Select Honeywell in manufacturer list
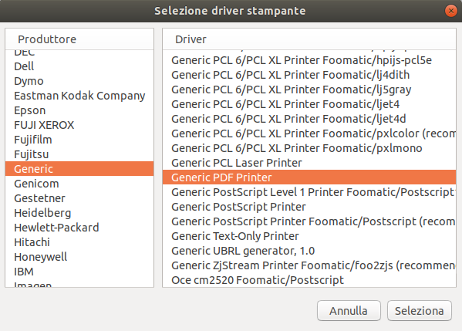The height and width of the screenshot is (331, 462). [79, 257]
